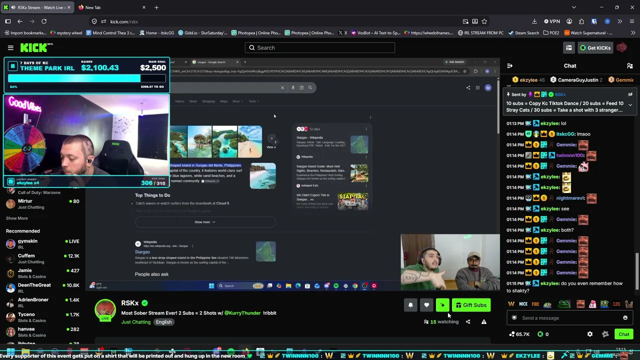Click Show More in the sidebar

point(16,218)
